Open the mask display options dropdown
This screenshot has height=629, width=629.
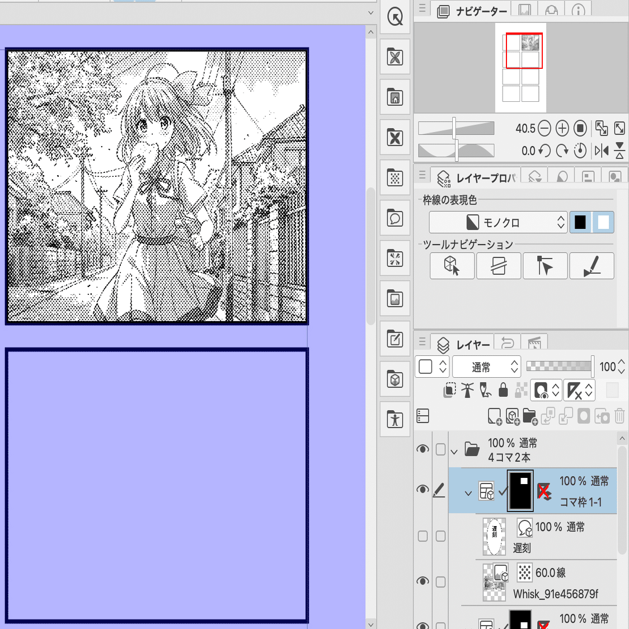[546, 390]
